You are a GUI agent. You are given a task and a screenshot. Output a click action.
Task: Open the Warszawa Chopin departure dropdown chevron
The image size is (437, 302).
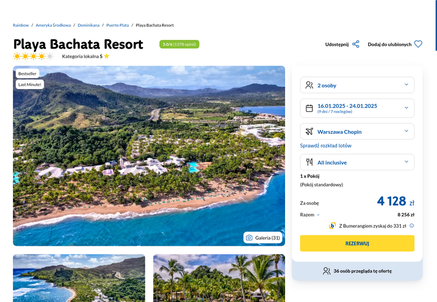(406, 131)
